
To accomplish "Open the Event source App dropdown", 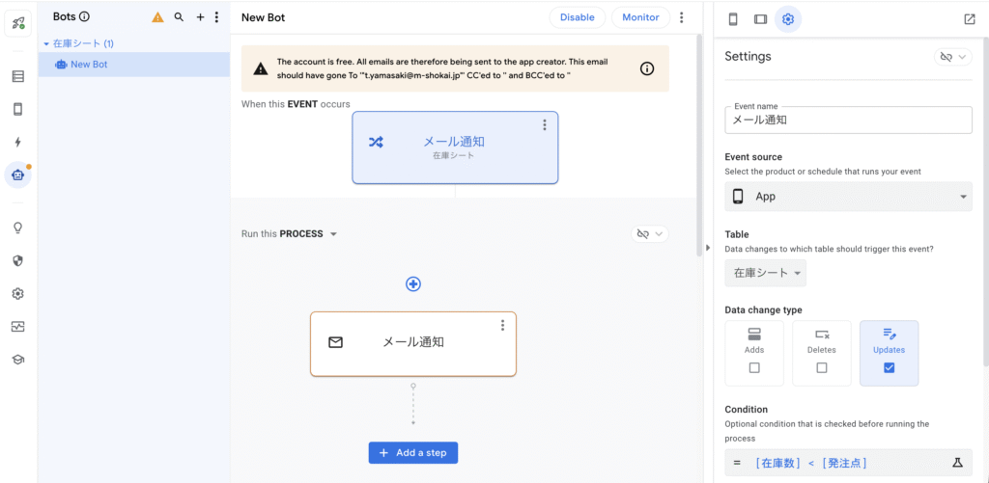I will point(848,197).
